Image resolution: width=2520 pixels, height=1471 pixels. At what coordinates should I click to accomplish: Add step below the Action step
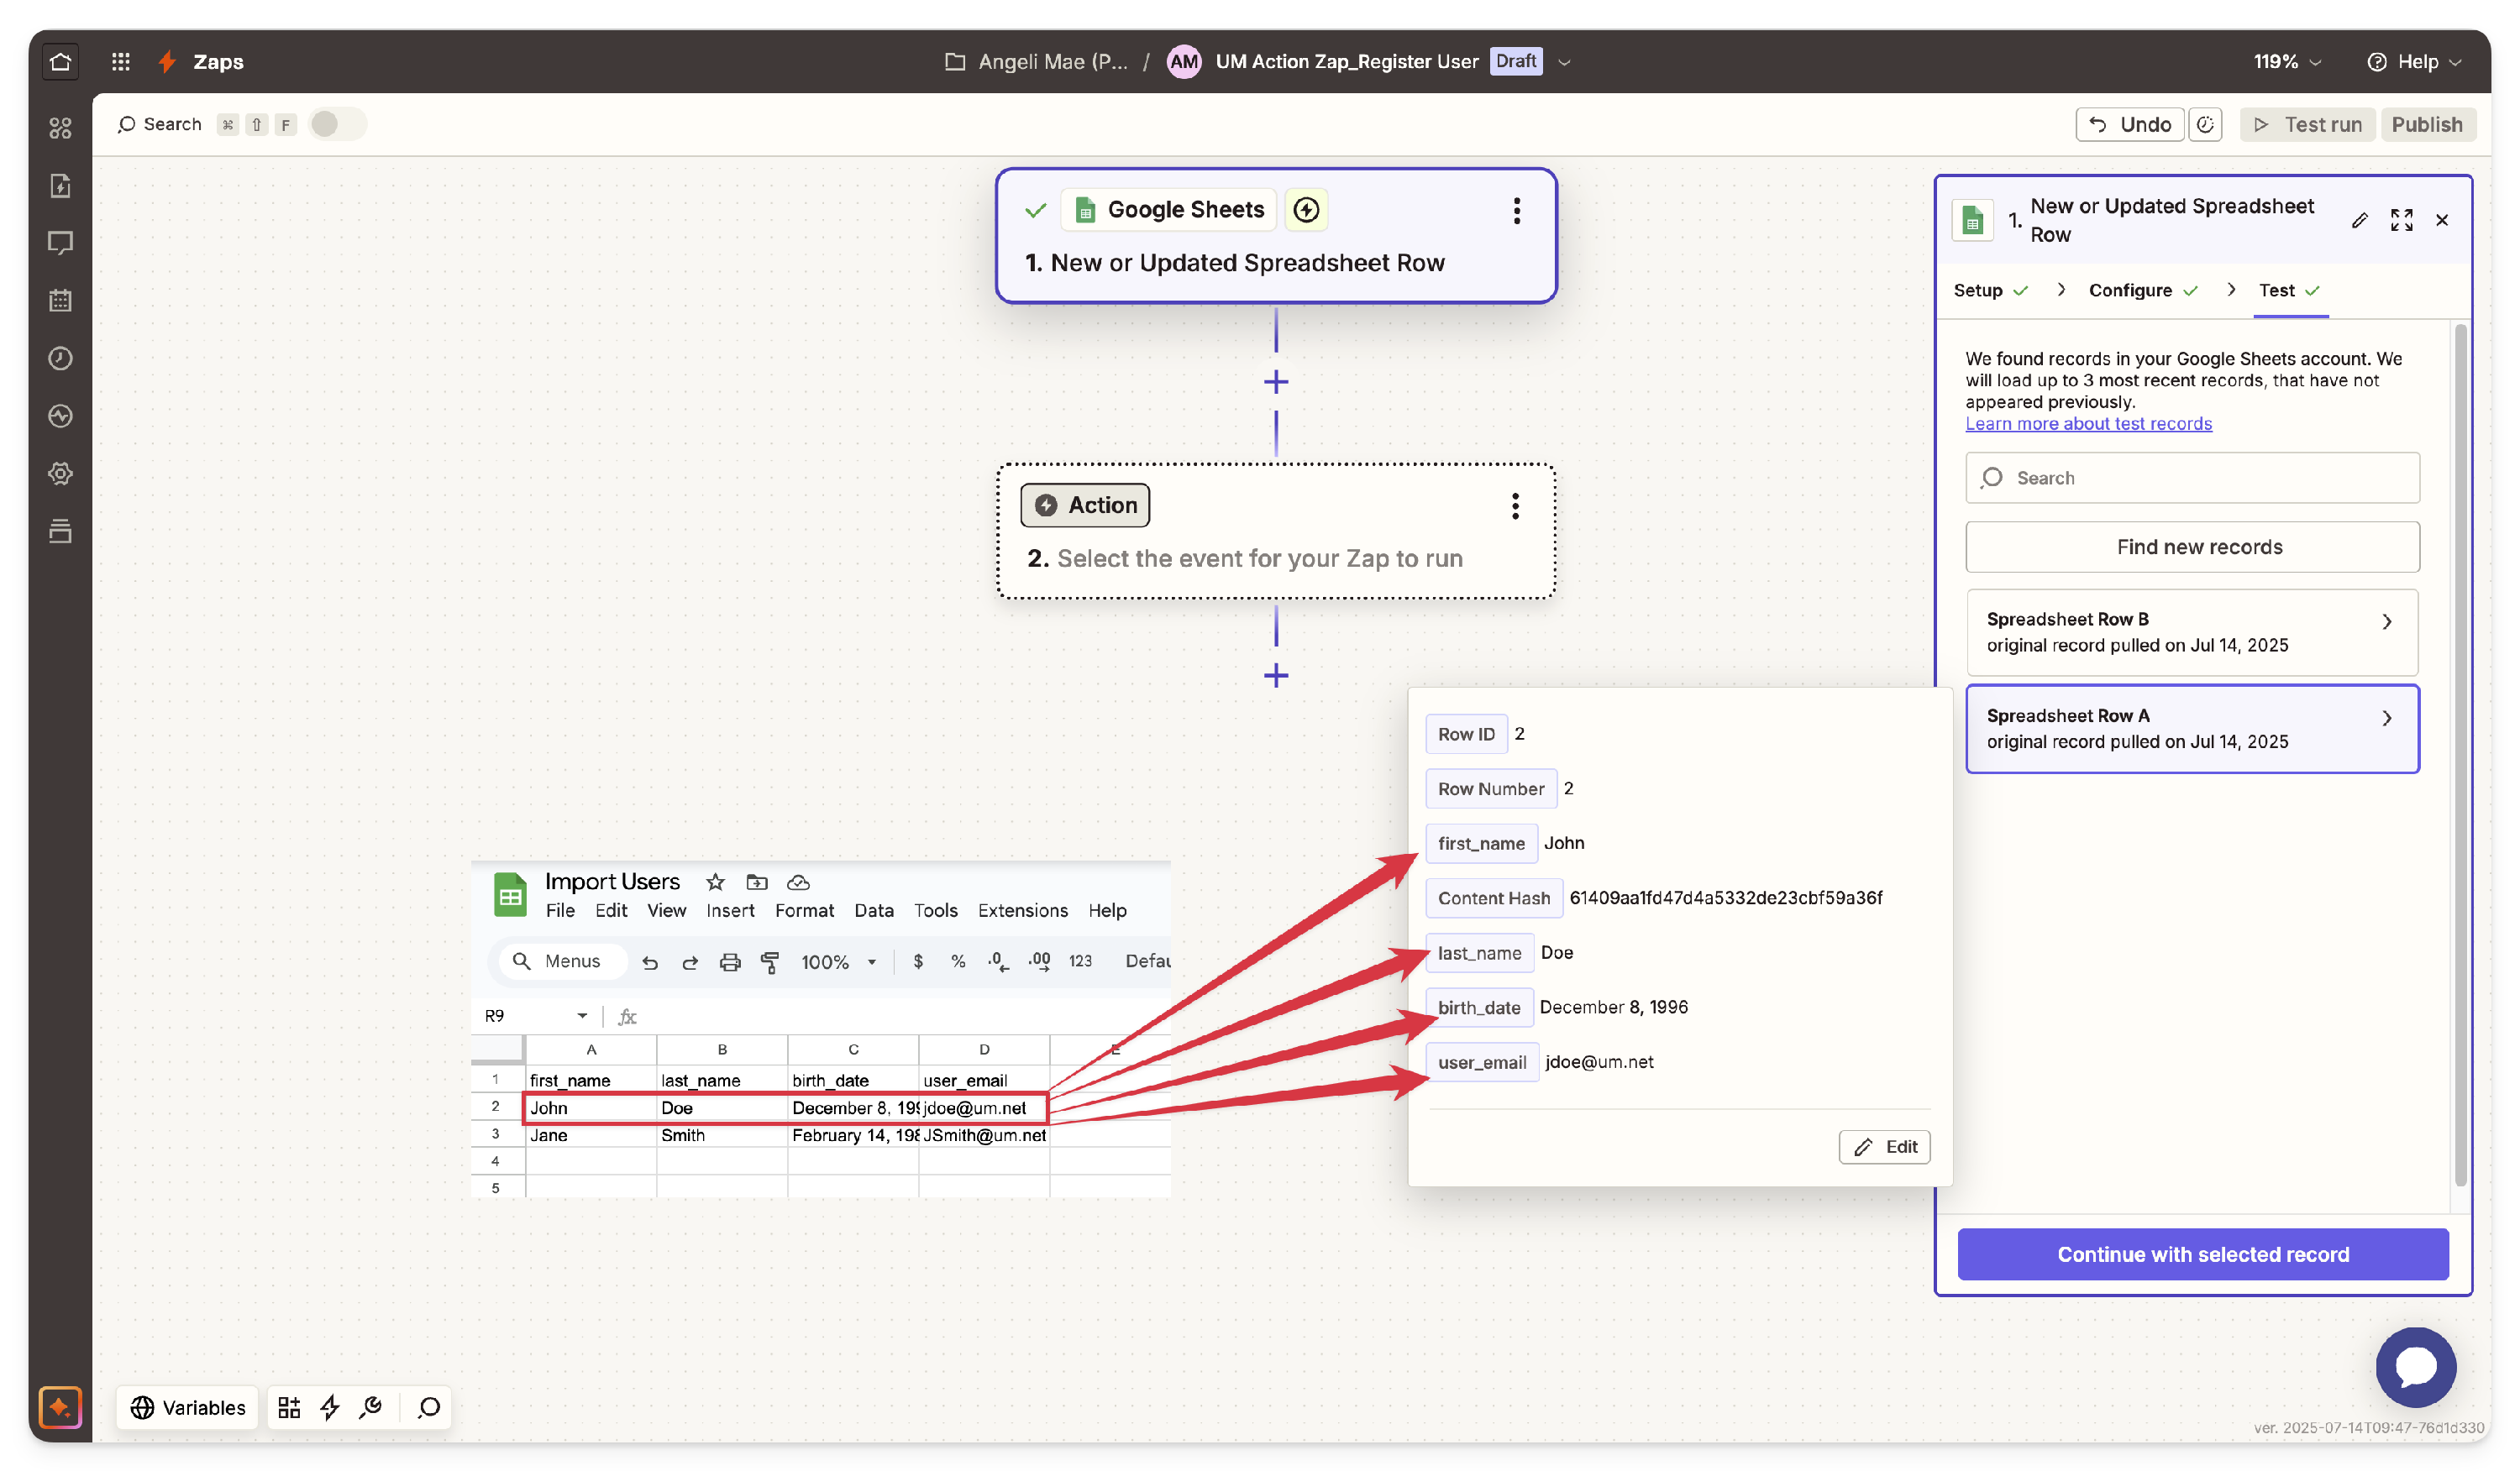[x=1276, y=676]
